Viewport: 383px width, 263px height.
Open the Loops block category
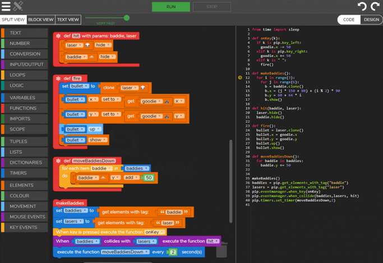pyautogui.click(x=25, y=75)
